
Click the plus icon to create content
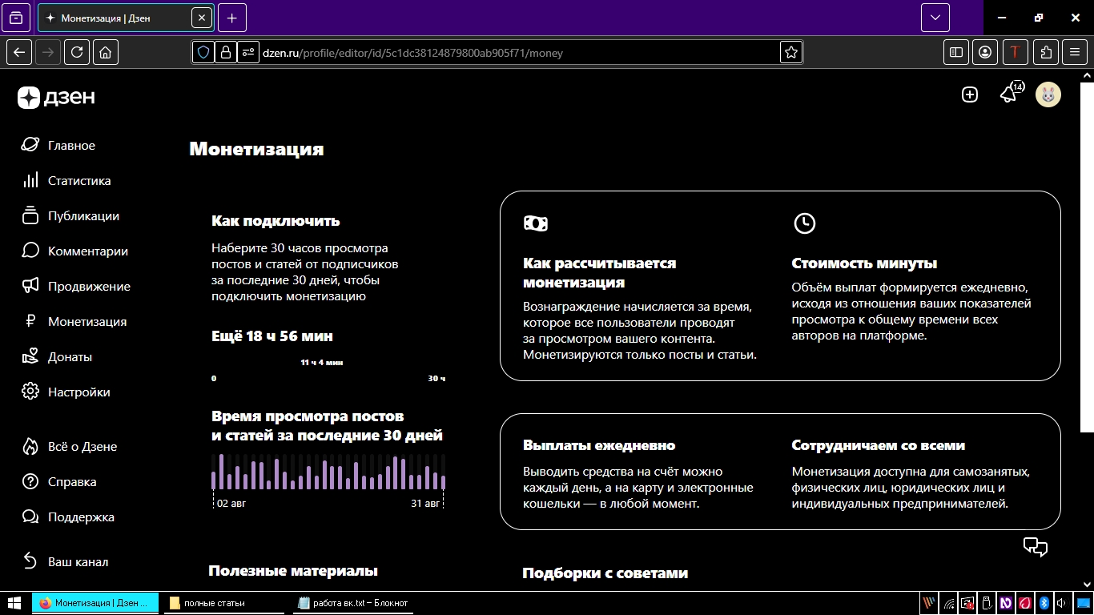click(x=970, y=94)
